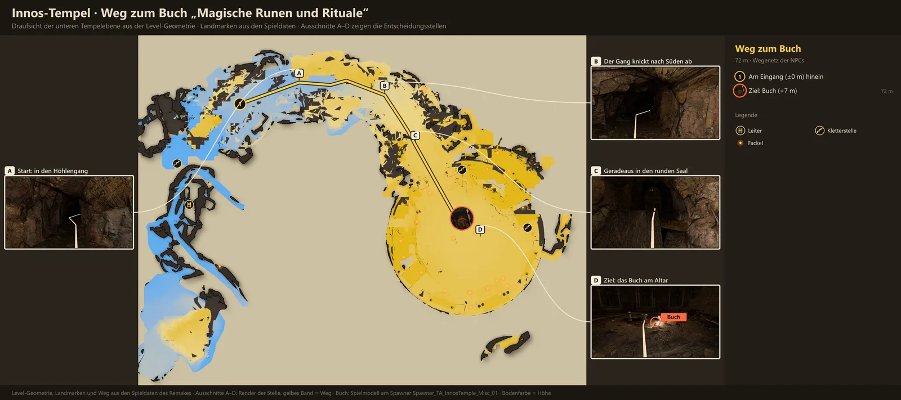Open cutout A showing the cave passage start
The height and width of the screenshot is (400, 901).
tap(69, 212)
